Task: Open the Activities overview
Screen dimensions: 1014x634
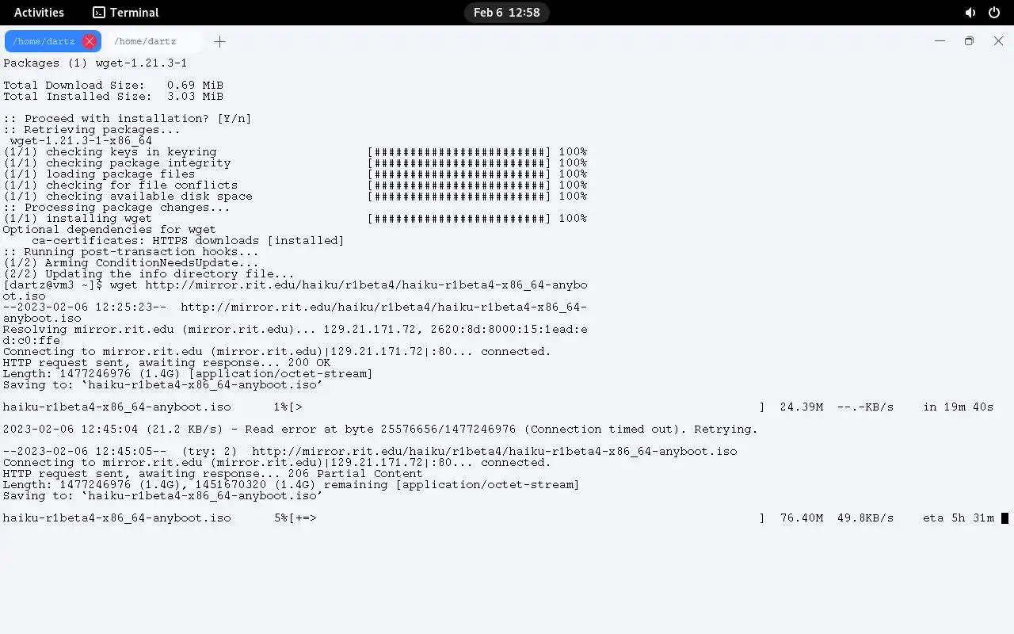Action: pos(39,13)
